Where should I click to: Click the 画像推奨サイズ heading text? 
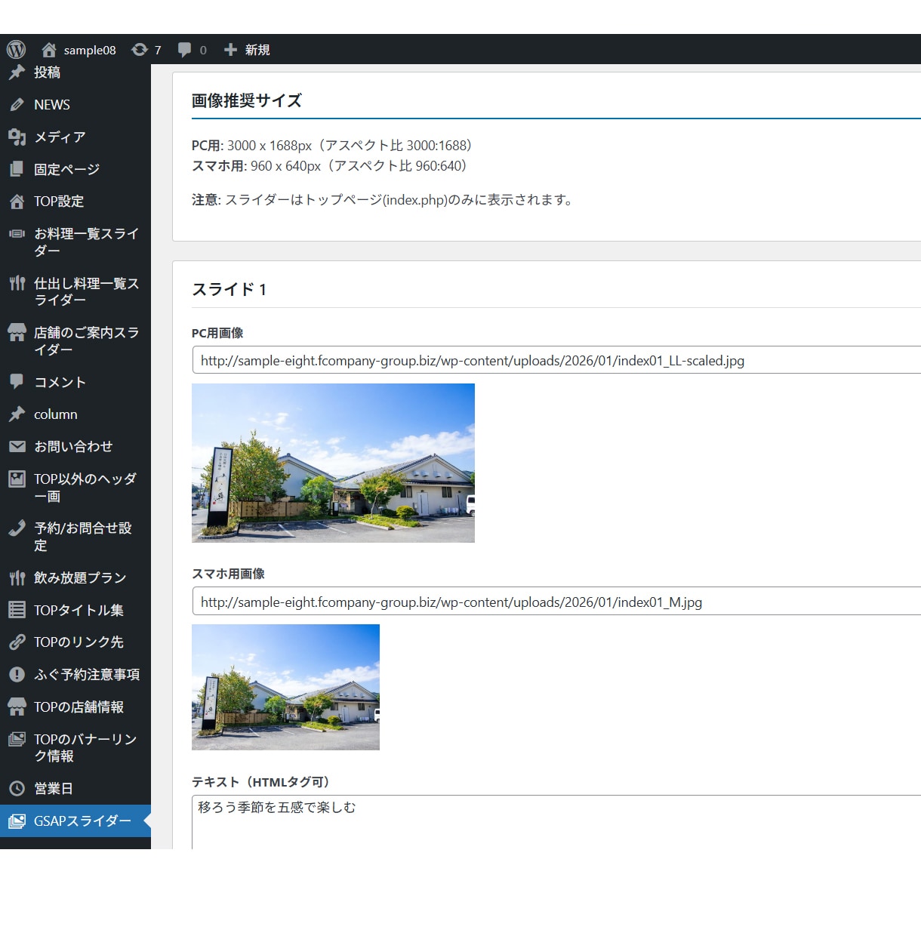(247, 100)
